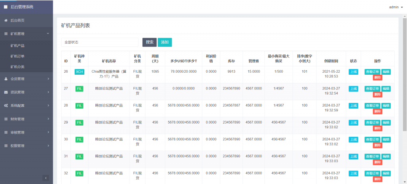The image size is (407, 184).
Task: Open the admin user dropdown
Action: pyautogui.click(x=396, y=7)
